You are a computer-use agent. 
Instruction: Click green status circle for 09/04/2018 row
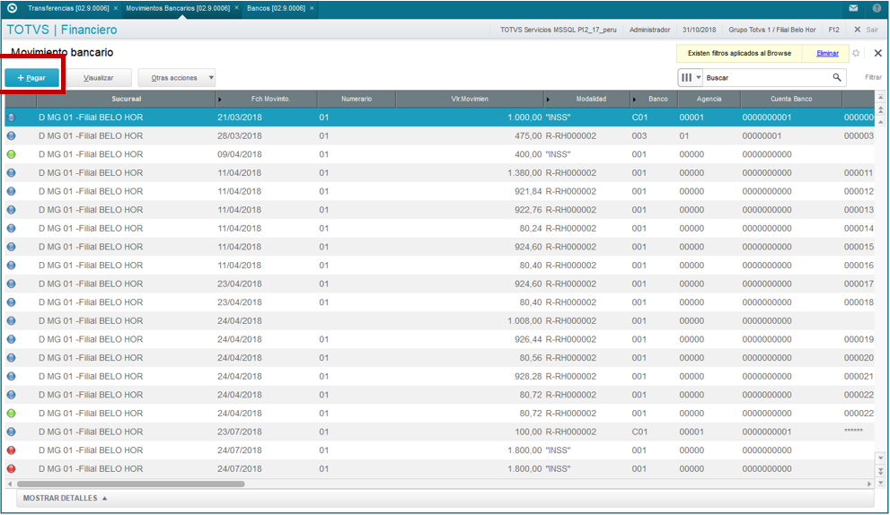point(12,154)
